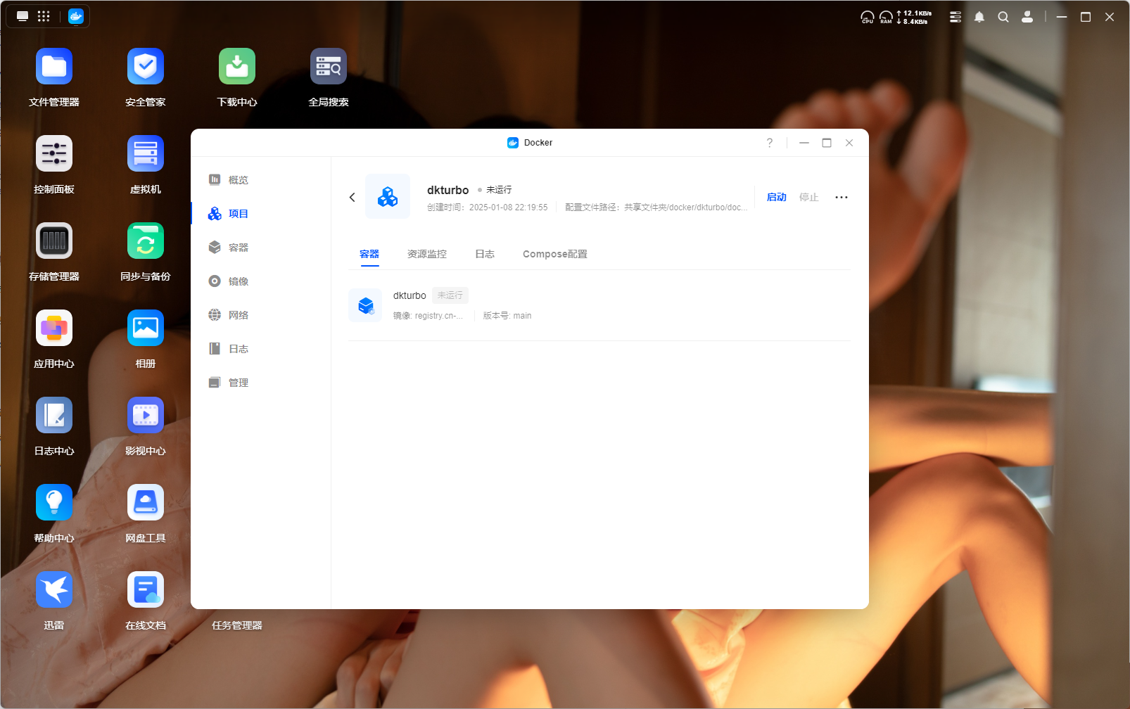Click the network speed indicator in top bar
Screen dimensions: 1130x709
pos(914,17)
